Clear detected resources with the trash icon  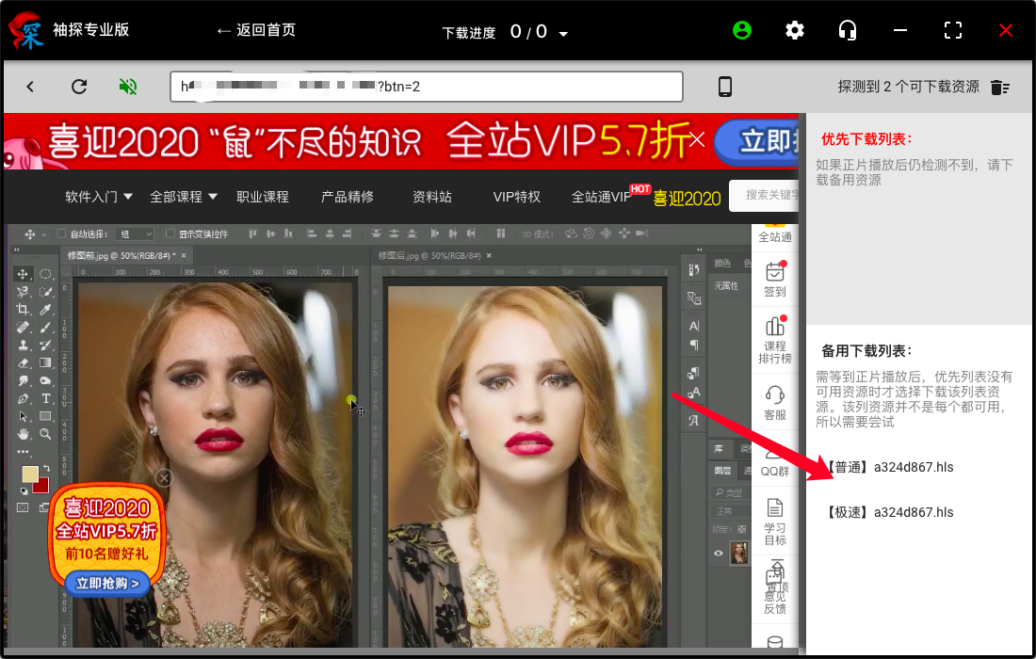[x=999, y=88]
